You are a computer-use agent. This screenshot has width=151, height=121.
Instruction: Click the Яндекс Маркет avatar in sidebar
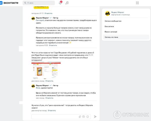107,13
